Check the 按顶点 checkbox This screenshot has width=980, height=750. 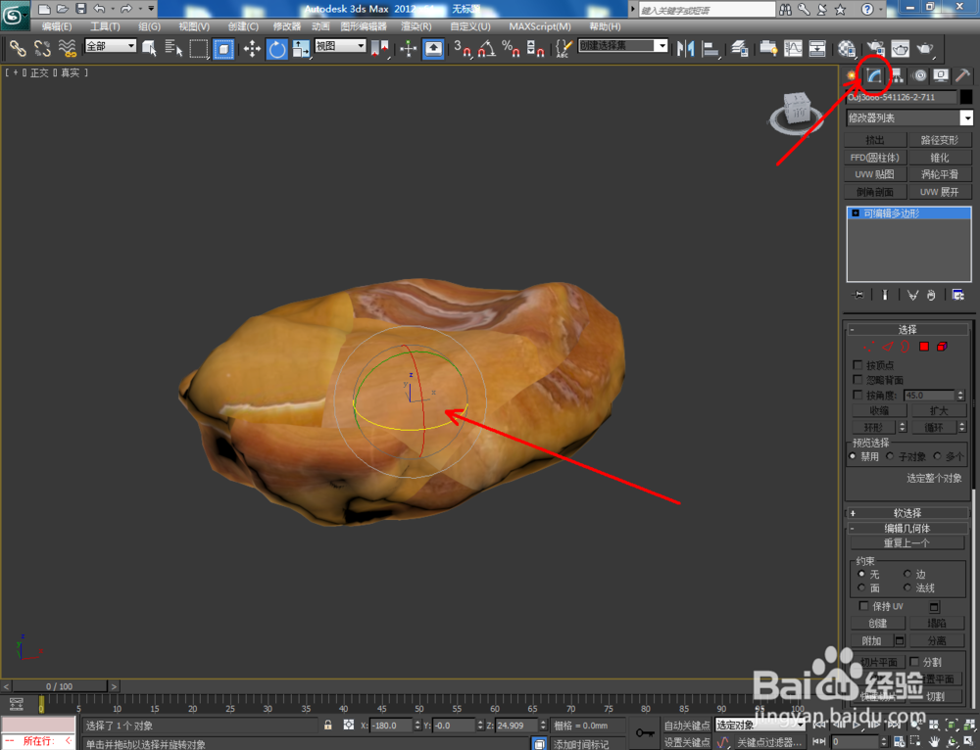click(x=857, y=365)
